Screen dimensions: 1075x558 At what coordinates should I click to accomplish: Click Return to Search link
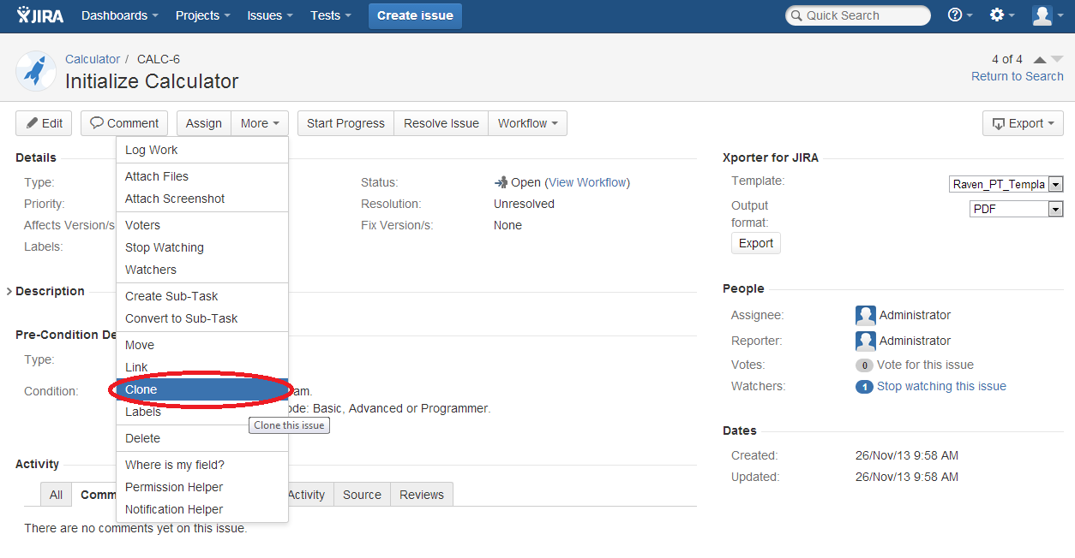[1018, 76]
